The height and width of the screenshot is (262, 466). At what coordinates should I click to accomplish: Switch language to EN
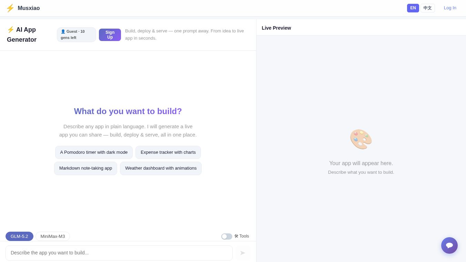(x=413, y=8)
